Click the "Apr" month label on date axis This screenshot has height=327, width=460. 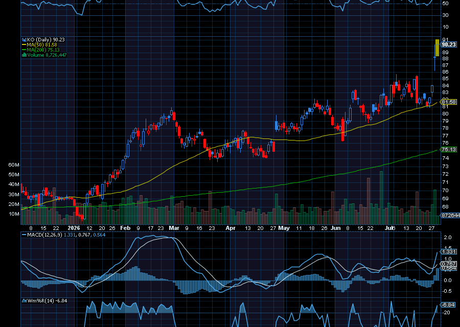[231, 228]
